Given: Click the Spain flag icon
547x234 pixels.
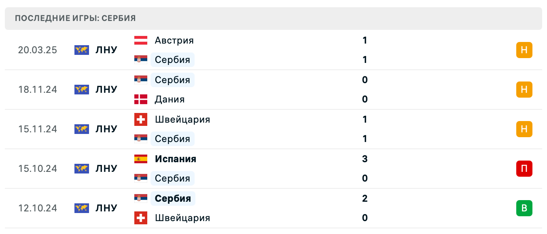Looking at the screenshot, I should [140, 159].
